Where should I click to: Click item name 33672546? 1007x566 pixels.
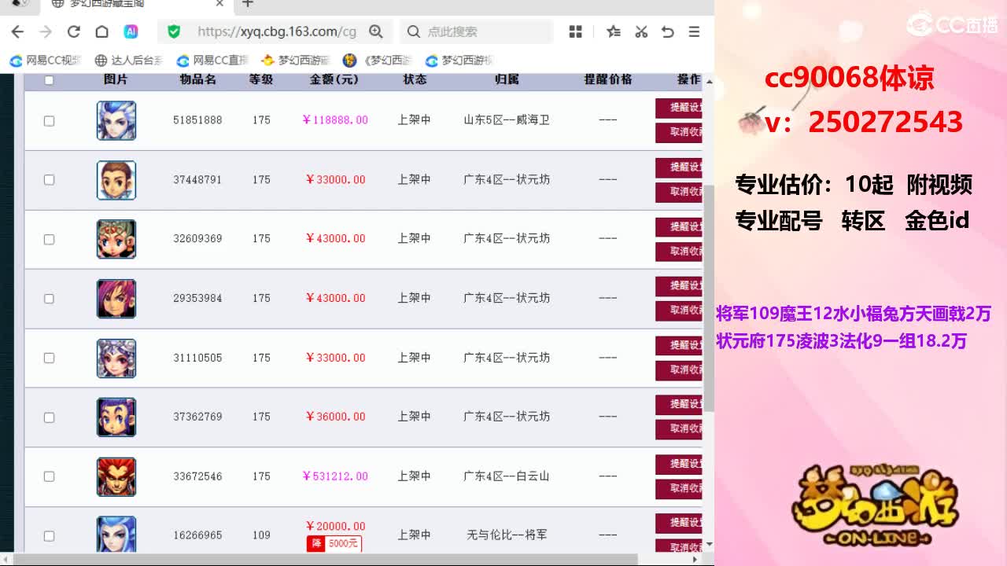click(197, 476)
